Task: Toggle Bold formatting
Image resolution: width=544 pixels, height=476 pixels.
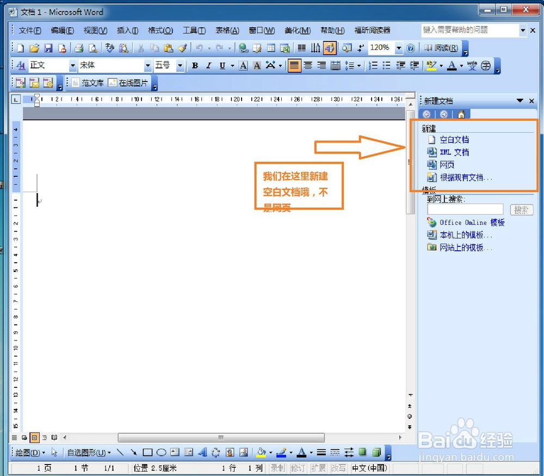Action: 195,65
